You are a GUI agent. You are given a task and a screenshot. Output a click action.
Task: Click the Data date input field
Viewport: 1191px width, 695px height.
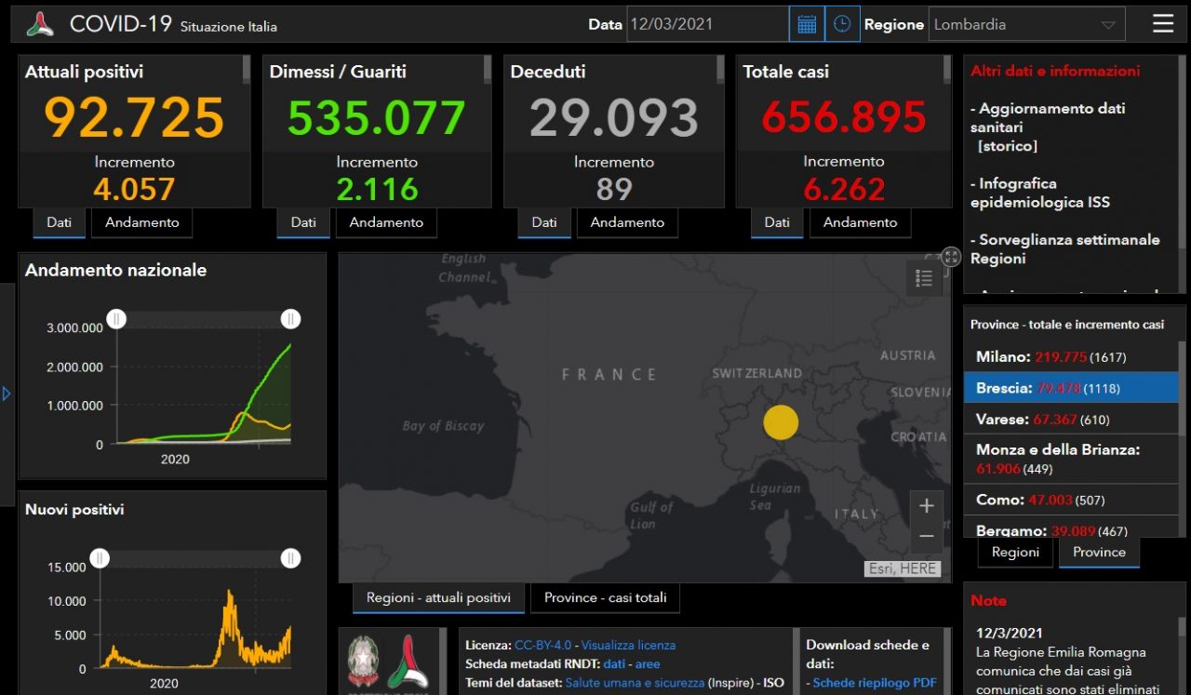coord(707,25)
